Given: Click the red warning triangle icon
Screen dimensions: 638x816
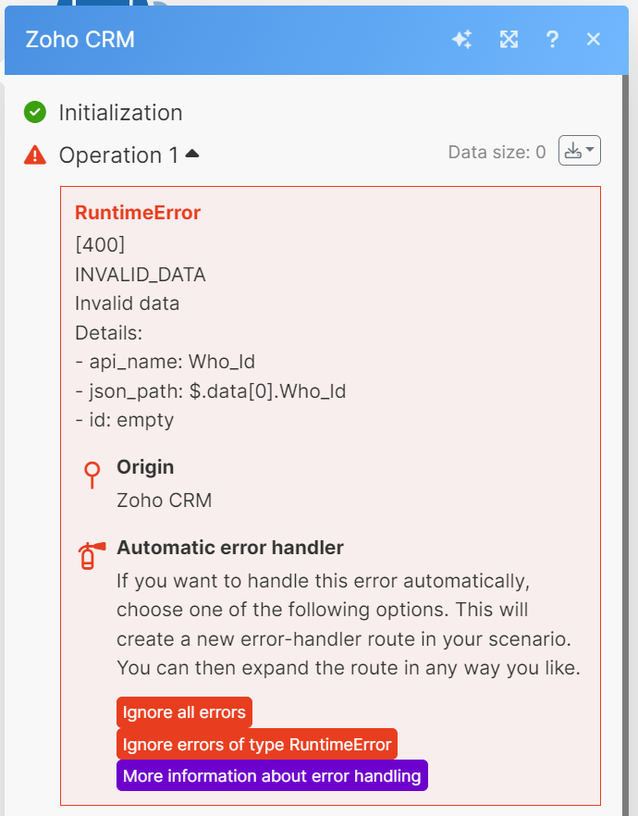Looking at the screenshot, I should pos(35,155).
